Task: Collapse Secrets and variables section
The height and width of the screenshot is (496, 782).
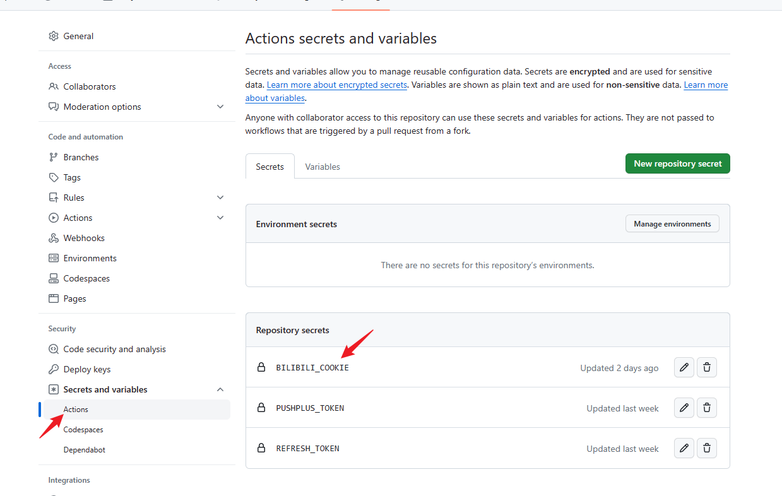Action: pyautogui.click(x=220, y=389)
